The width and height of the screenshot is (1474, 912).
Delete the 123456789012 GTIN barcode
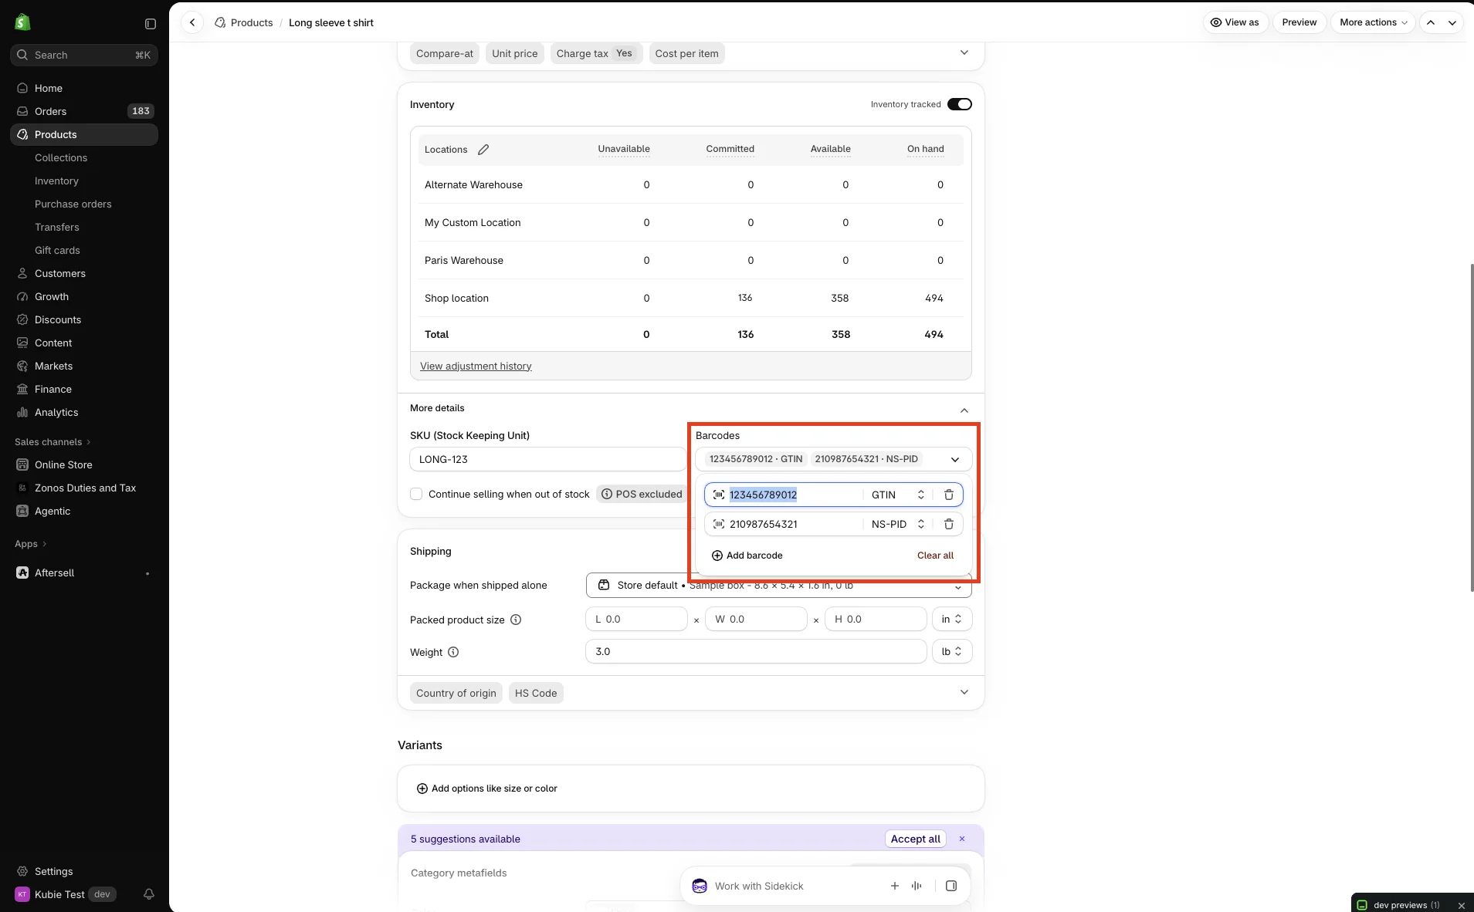[949, 495]
